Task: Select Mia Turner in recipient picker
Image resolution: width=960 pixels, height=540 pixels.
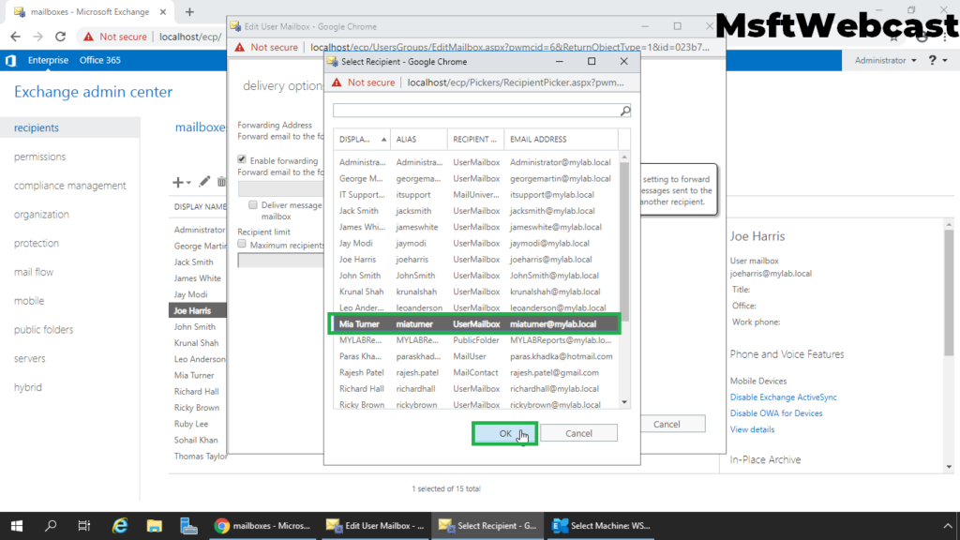Action: tap(475, 323)
